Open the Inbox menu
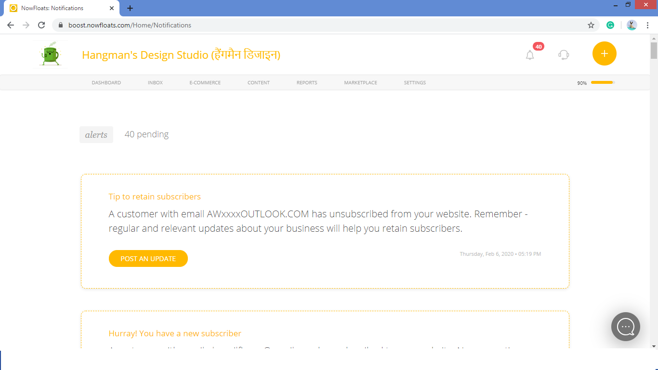 155,83
